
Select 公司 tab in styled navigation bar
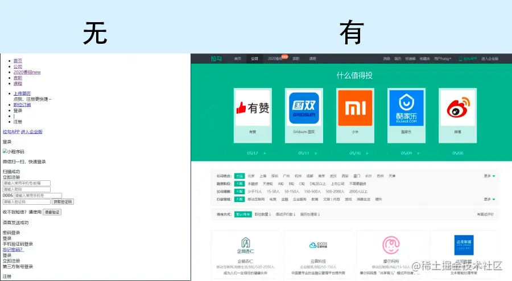tap(254, 59)
